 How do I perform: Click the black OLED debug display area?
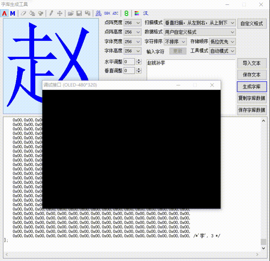[x=131, y=149]
